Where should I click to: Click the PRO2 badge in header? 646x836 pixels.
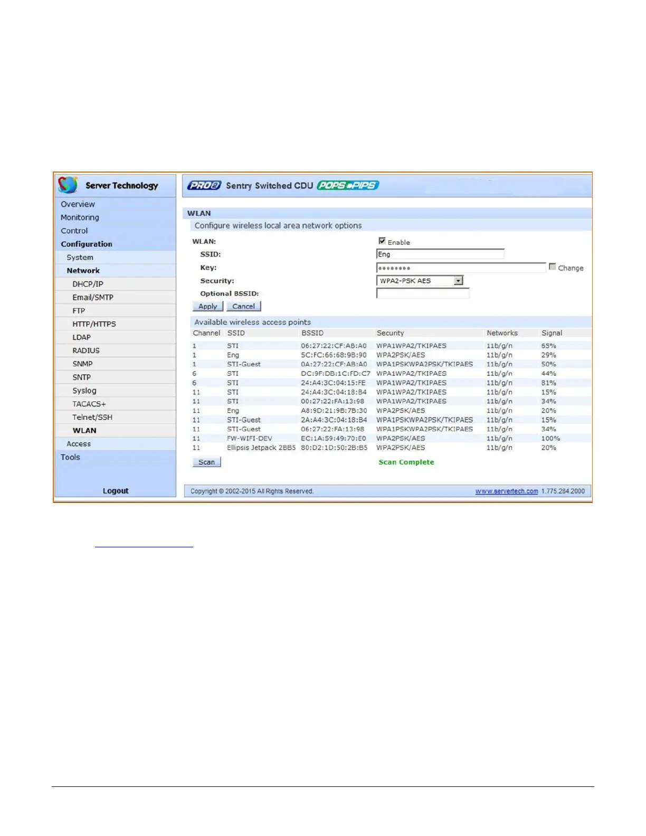coord(204,185)
